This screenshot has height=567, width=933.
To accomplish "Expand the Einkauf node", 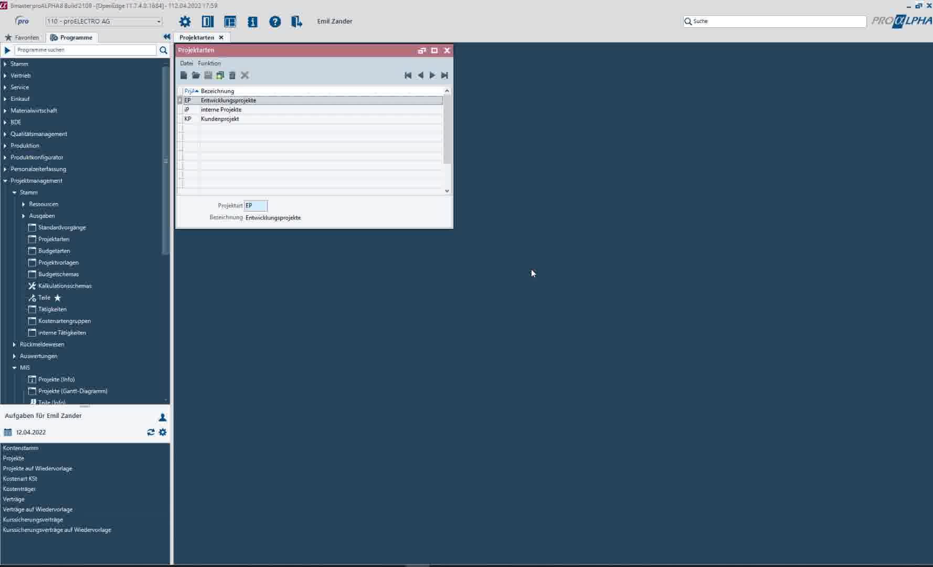I will [x=5, y=99].
